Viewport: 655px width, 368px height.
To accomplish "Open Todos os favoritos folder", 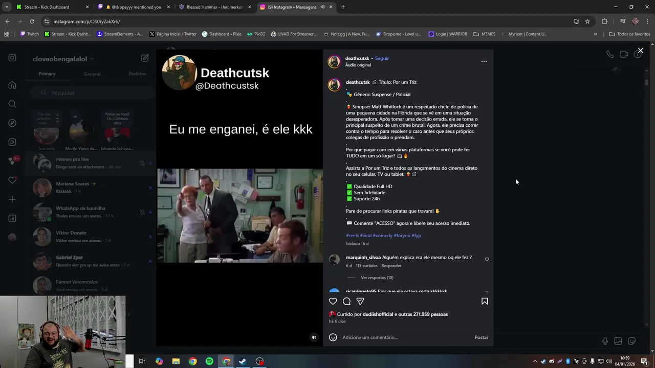I will pos(629,34).
